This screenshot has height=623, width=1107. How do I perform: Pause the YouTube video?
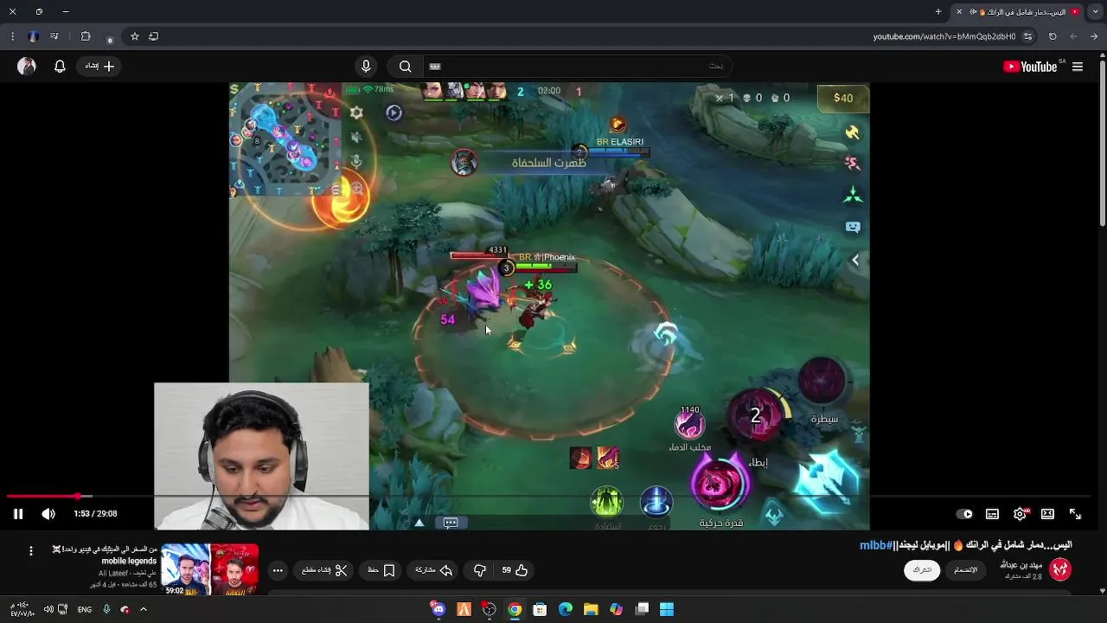click(17, 514)
